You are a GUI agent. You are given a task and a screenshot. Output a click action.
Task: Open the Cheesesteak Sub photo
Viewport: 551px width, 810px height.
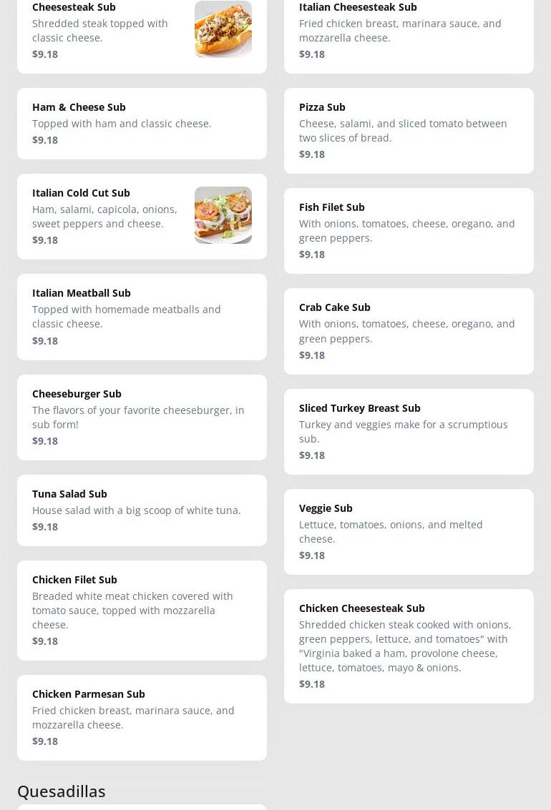coord(223,29)
